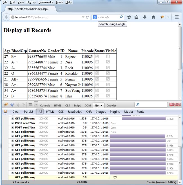Toggle the XHR break icon in Net panel
This screenshot has height=185, width=183.
tap(6, 112)
